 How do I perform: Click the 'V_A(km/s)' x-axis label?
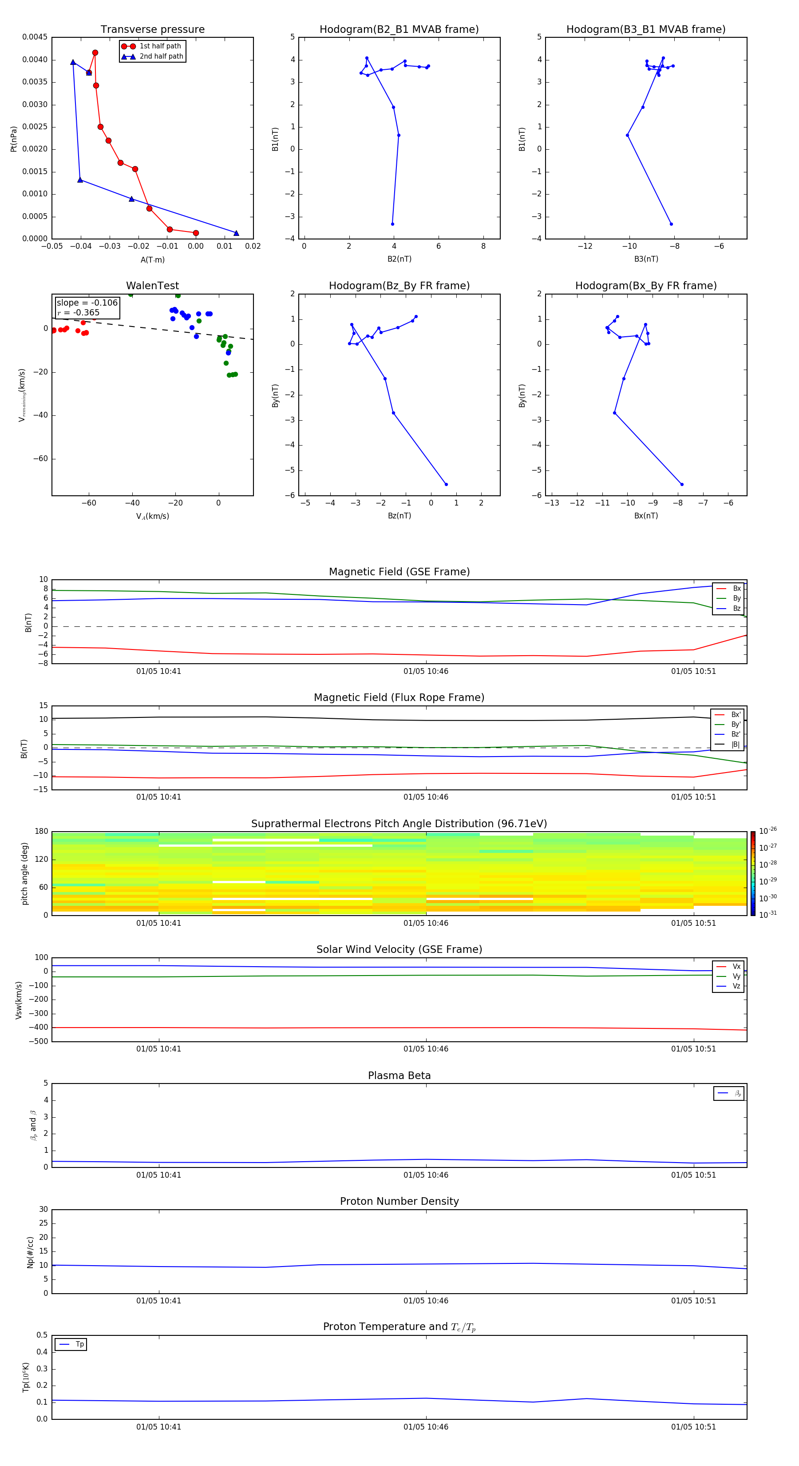point(152,517)
